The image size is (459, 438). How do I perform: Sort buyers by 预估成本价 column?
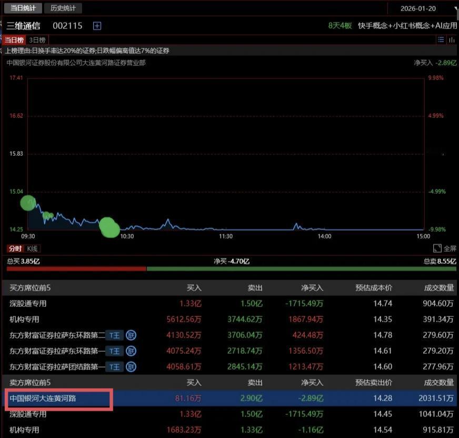click(374, 288)
